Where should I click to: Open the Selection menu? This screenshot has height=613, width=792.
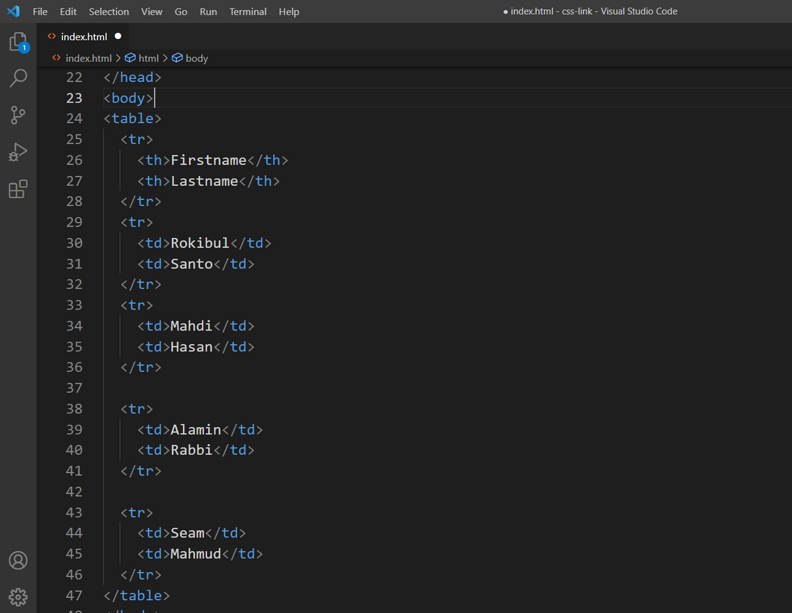[x=109, y=12]
